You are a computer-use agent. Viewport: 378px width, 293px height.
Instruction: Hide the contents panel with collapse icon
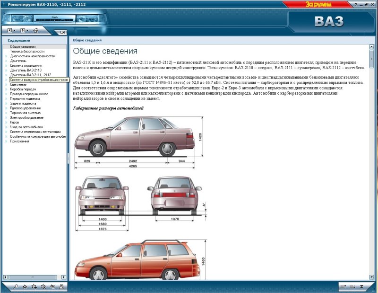click(63, 32)
